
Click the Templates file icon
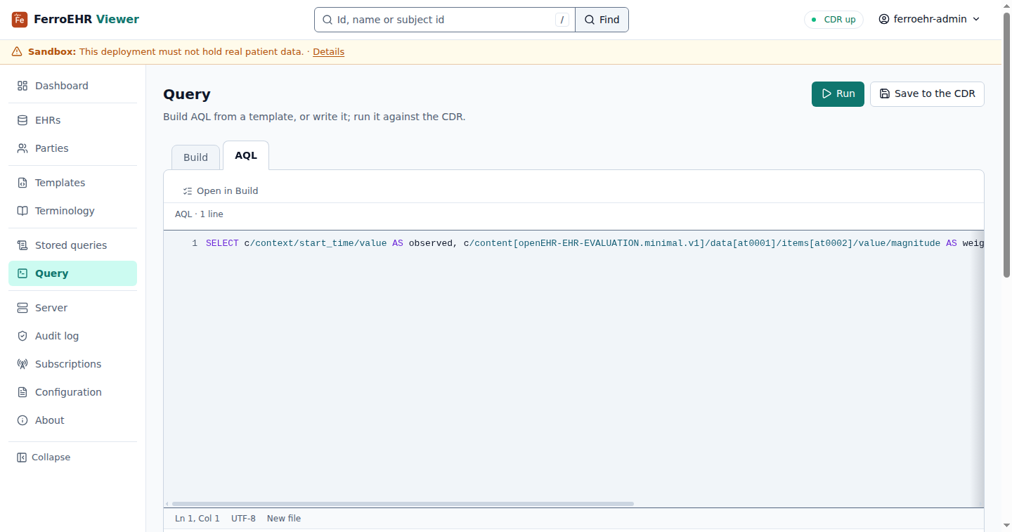(22, 183)
